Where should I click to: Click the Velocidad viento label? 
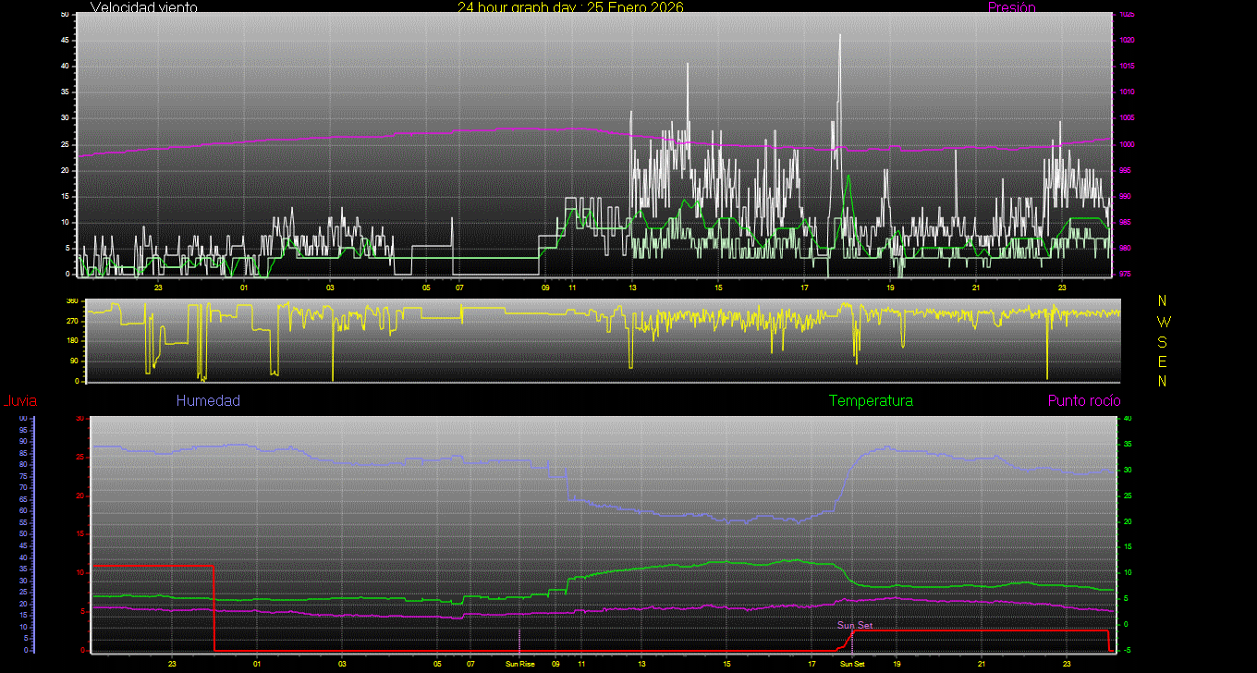[143, 7]
